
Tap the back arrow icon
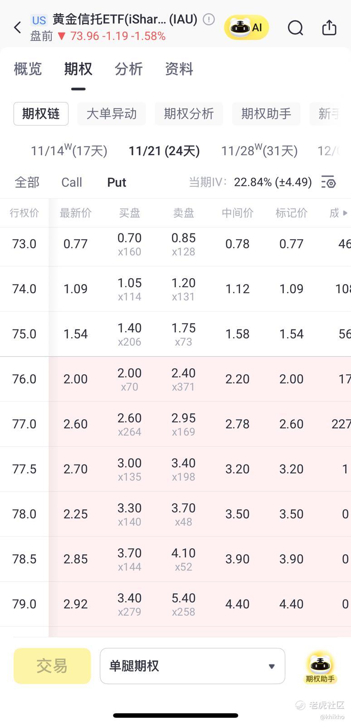point(18,28)
